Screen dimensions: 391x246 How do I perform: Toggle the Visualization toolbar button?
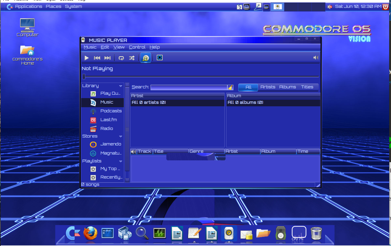pyautogui.click(x=160, y=58)
